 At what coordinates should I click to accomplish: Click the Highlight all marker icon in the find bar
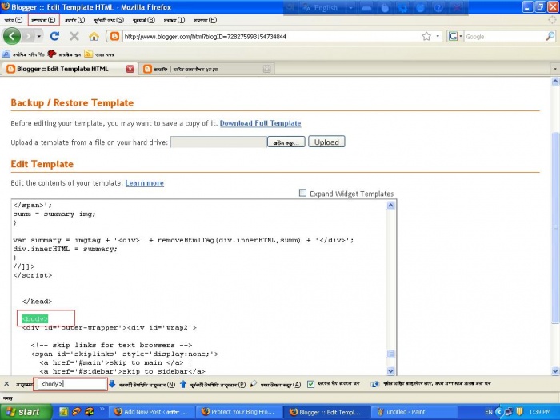pos(254,384)
